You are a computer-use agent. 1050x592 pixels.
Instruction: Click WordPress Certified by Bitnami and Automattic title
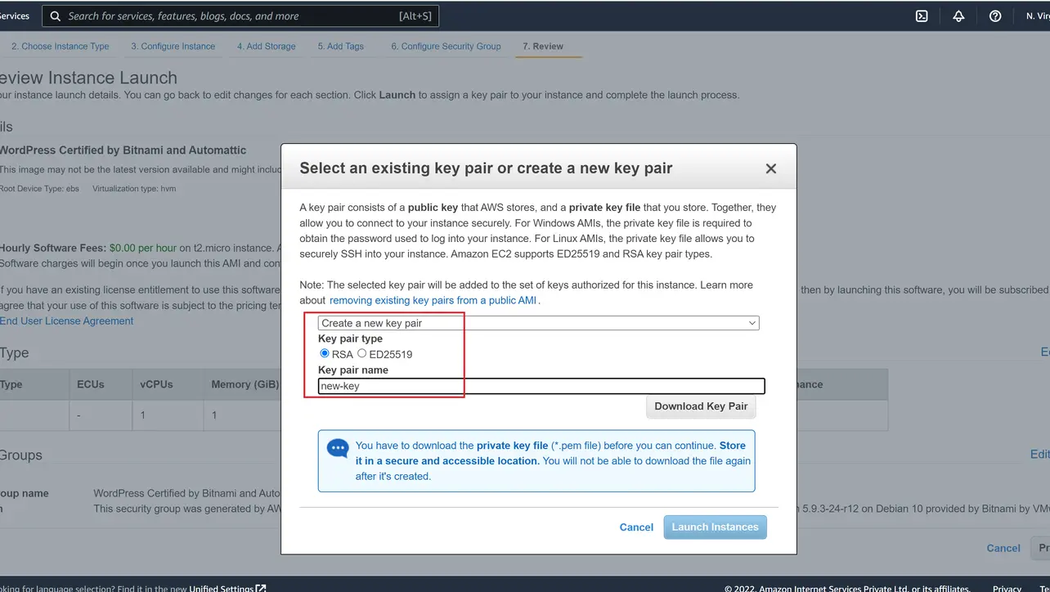(x=123, y=150)
